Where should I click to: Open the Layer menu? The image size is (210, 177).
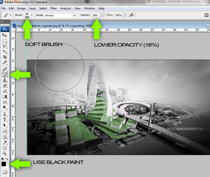[x=32, y=8]
